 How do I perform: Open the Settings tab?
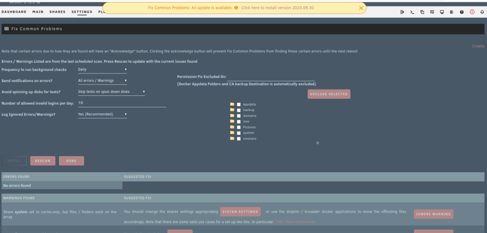pyautogui.click(x=82, y=12)
